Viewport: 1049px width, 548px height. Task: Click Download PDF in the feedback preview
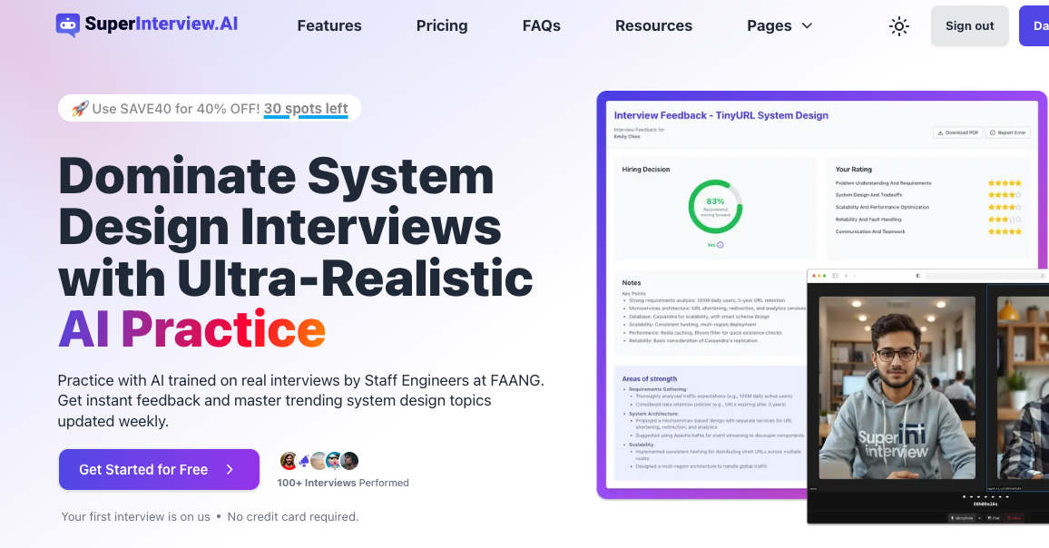tap(958, 132)
